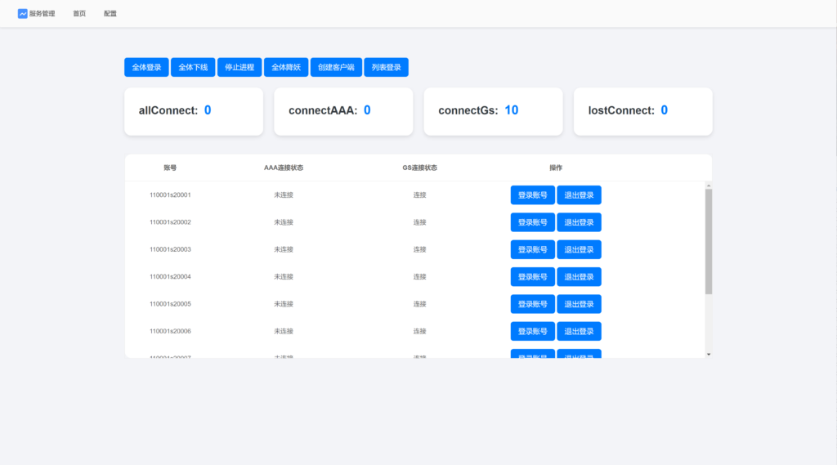Viewport: 837px width, 465px height.
Task: Log in account 110001s20002 via 登录账号
Action: [x=533, y=222]
